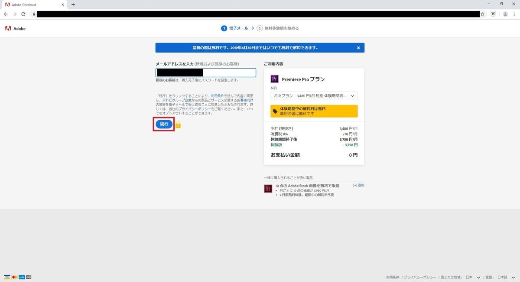The width and height of the screenshot is (520, 282).
Task: Open footer プライバシーポリシー link
Action: click(x=419, y=277)
